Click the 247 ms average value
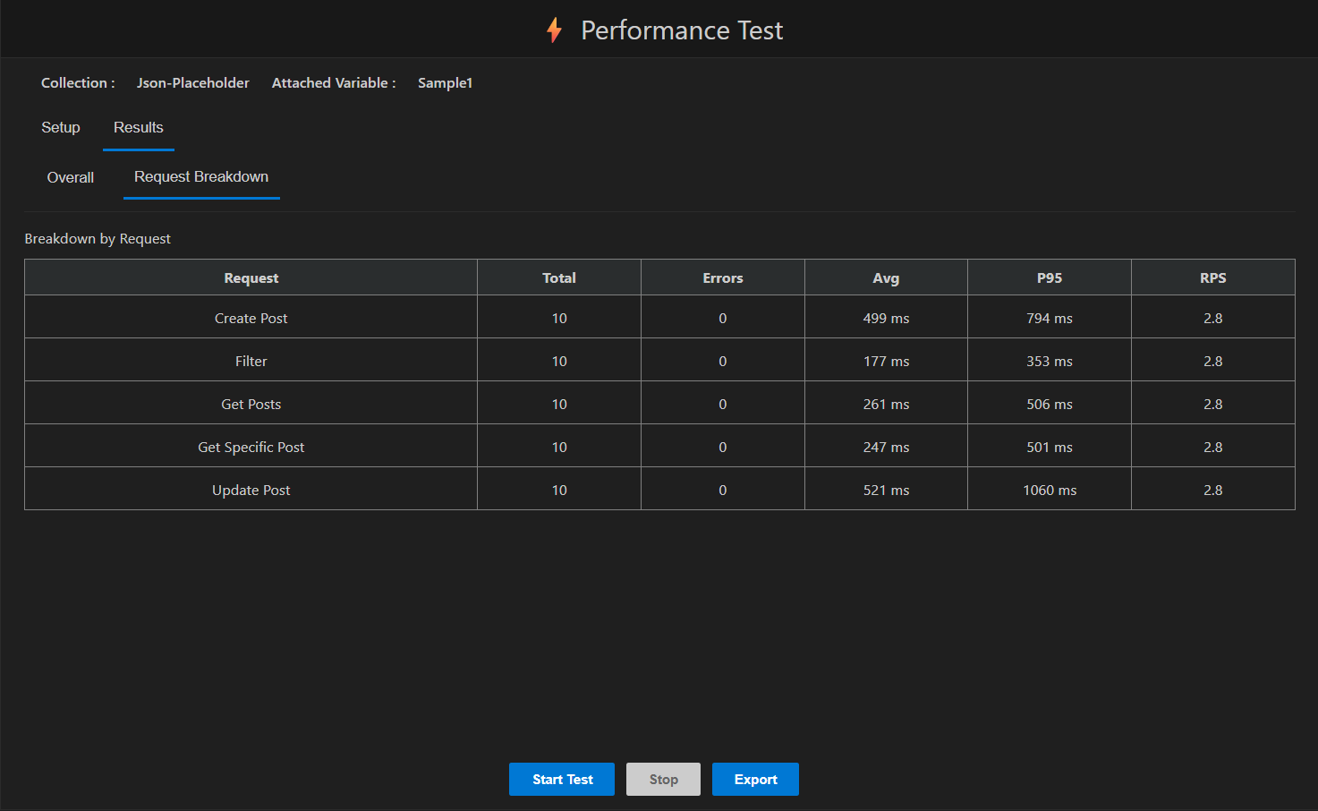 point(886,447)
